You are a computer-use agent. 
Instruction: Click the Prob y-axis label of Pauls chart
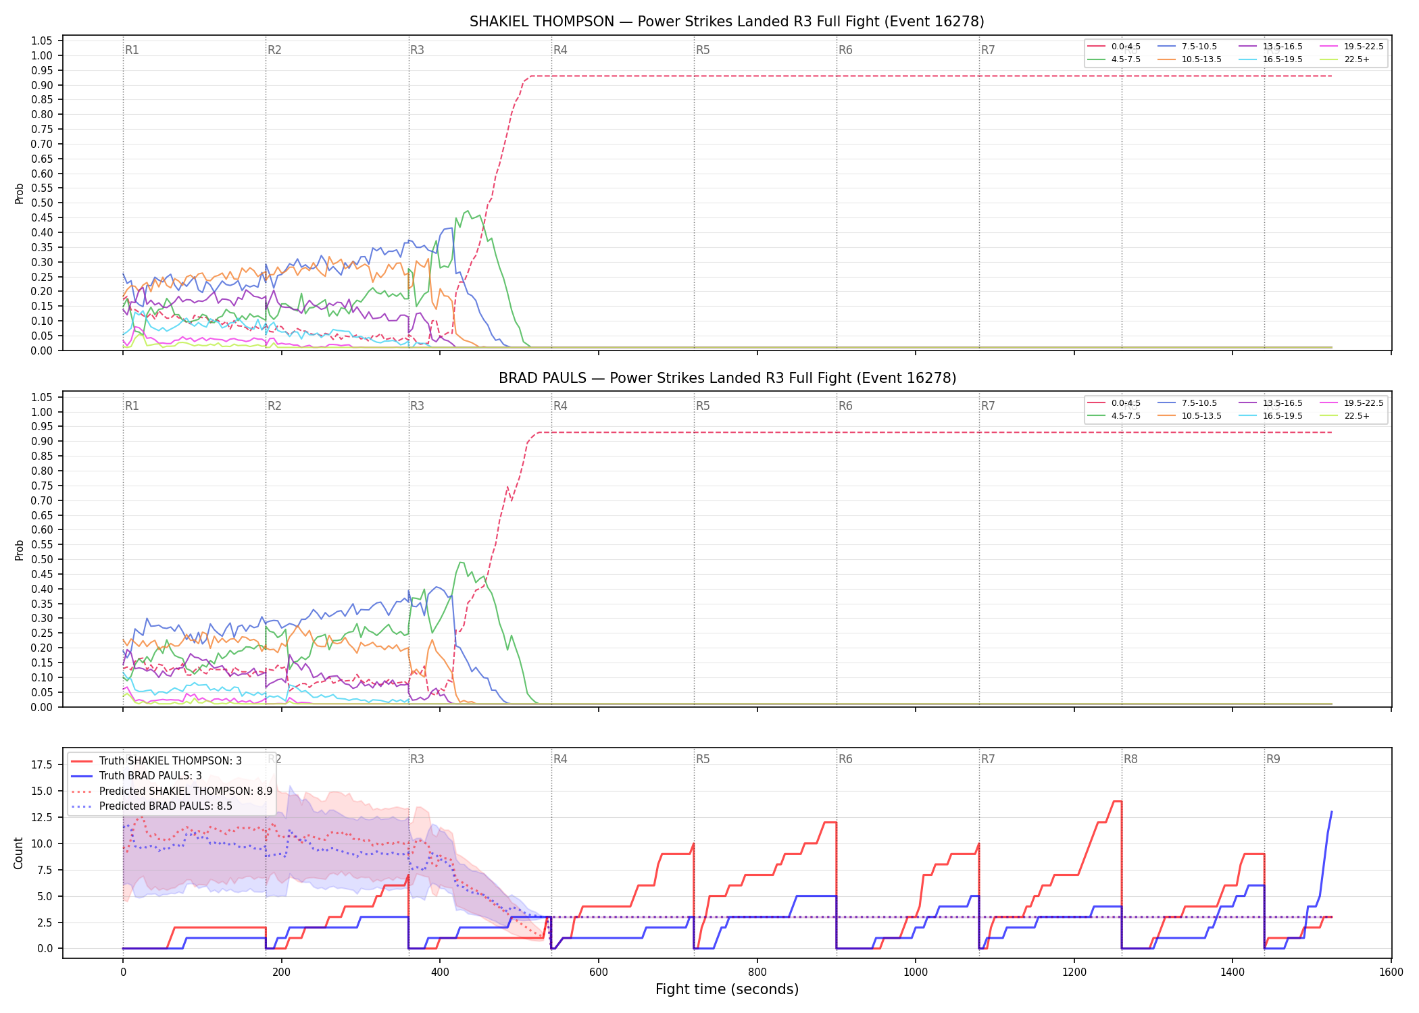[19, 550]
